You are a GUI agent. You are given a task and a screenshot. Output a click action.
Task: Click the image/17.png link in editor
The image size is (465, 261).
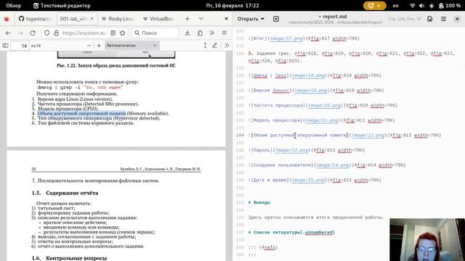286,38
